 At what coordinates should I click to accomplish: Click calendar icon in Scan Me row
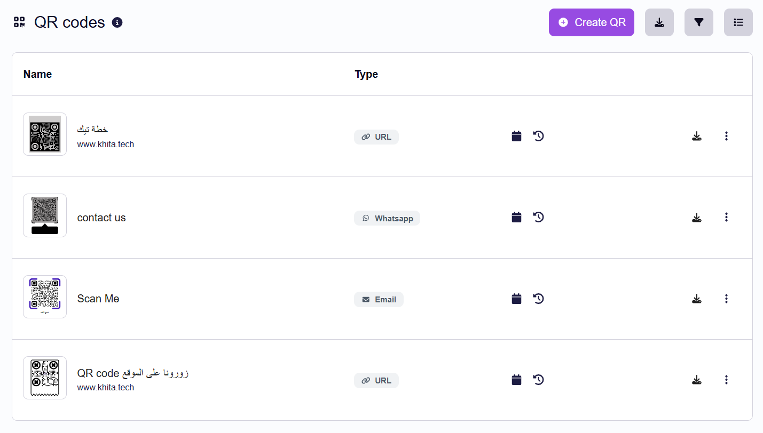point(516,299)
